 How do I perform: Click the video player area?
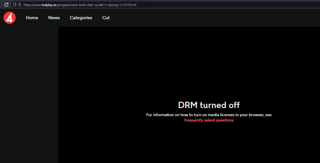tap(189, 63)
